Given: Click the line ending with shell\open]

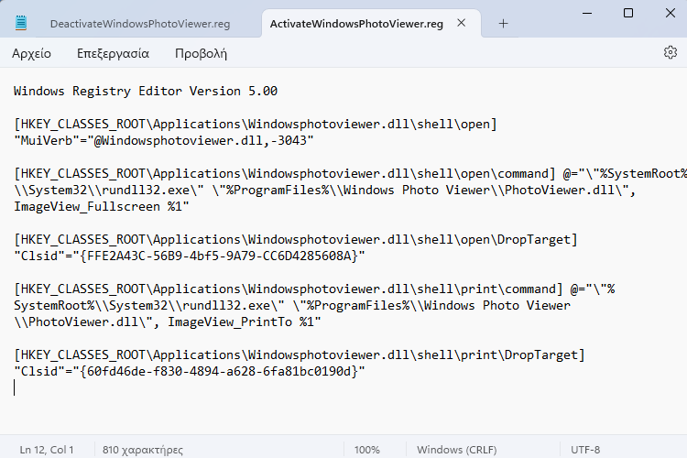Looking at the screenshot, I should tap(256, 125).
